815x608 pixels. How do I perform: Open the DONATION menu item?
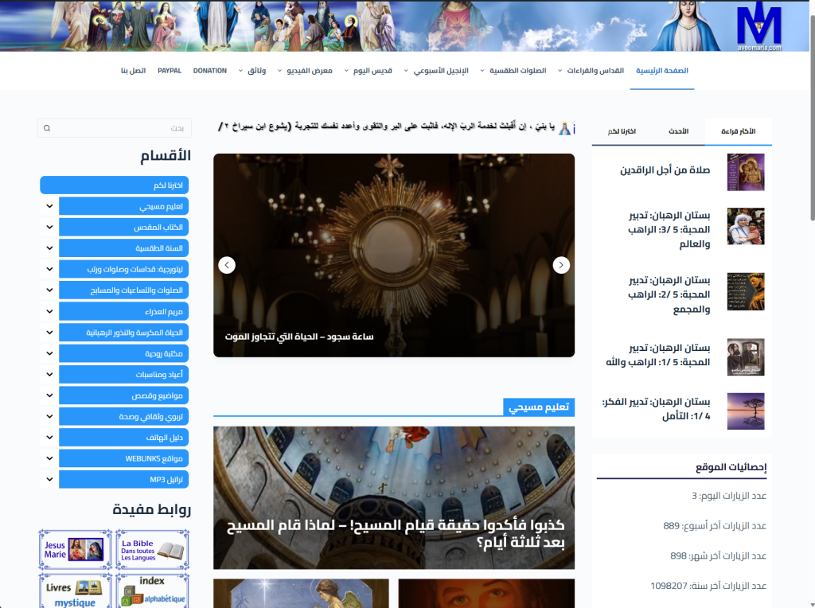(210, 71)
